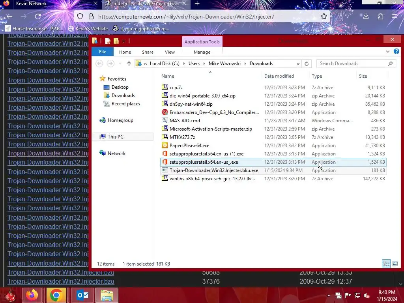Open Firefox hamburger menu
This screenshot has width=404, height=303.
point(395,17)
